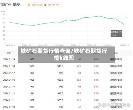Click spot price 1005 in the 2024.01.16 row

pos(32,80)
